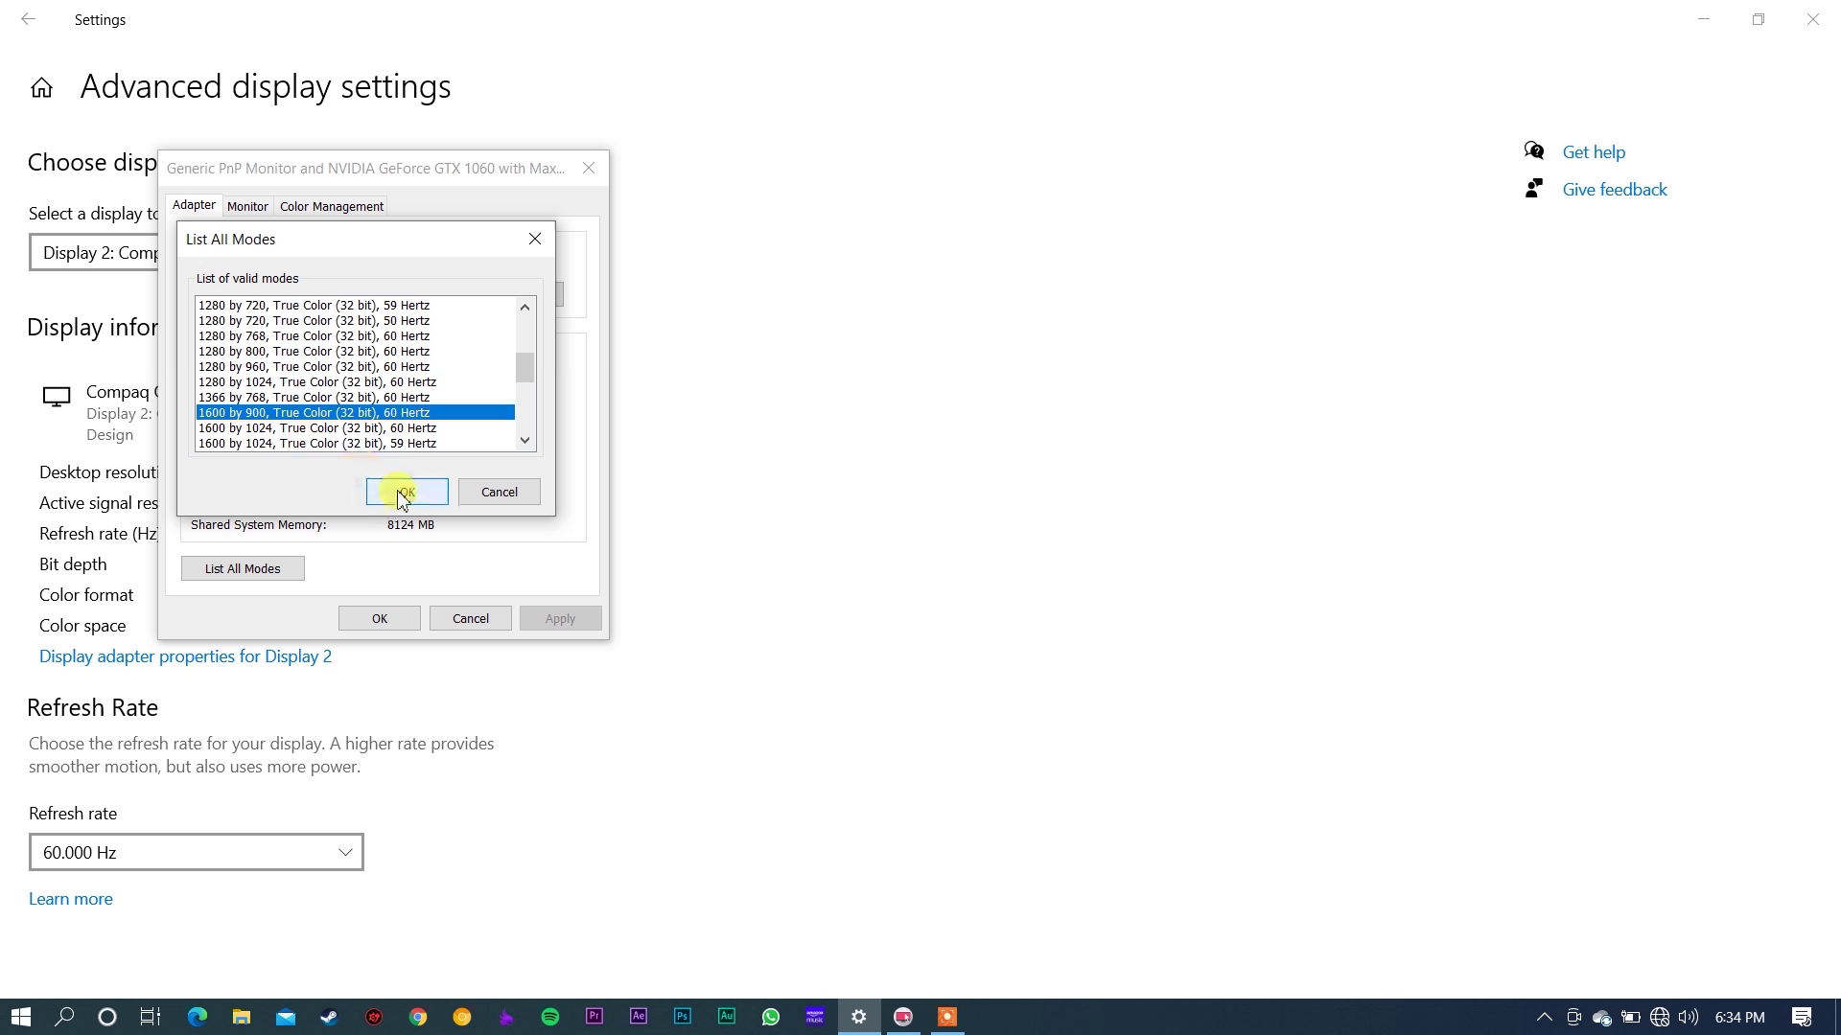1841x1035 pixels.
Task: Launch Adobe Audition from the taskbar
Action: [726, 1016]
